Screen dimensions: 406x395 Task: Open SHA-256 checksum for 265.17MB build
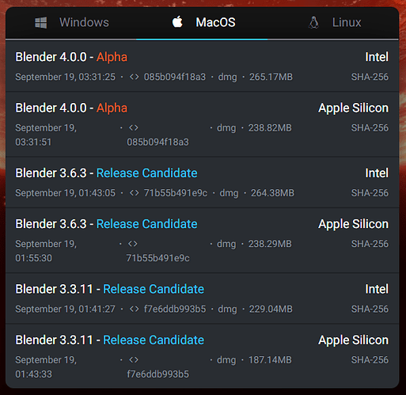pyautogui.click(x=370, y=77)
